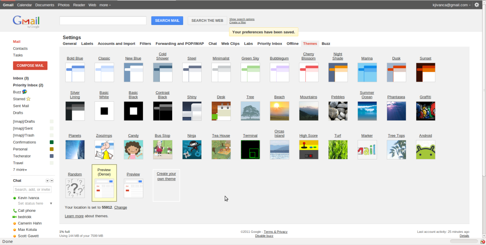
Task: Choose the Desk theme image
Action: point(221,111)
